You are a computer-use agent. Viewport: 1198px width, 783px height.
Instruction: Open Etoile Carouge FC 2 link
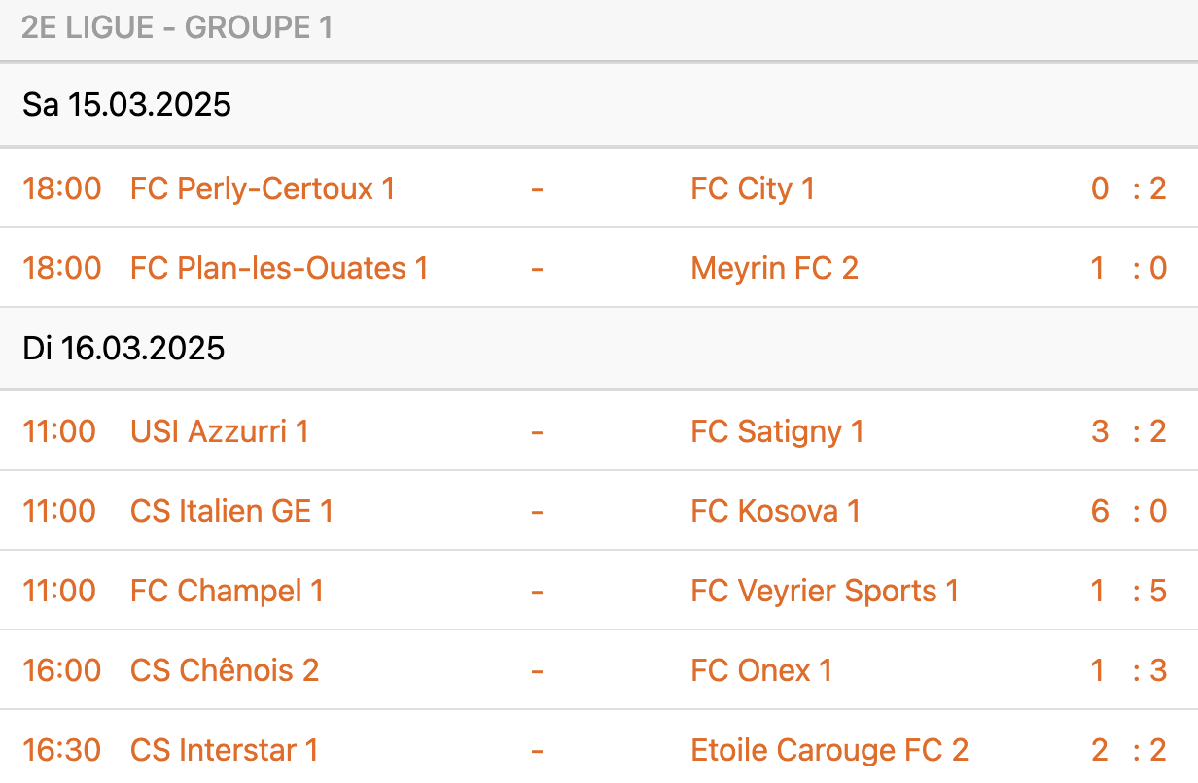[829, 750]
